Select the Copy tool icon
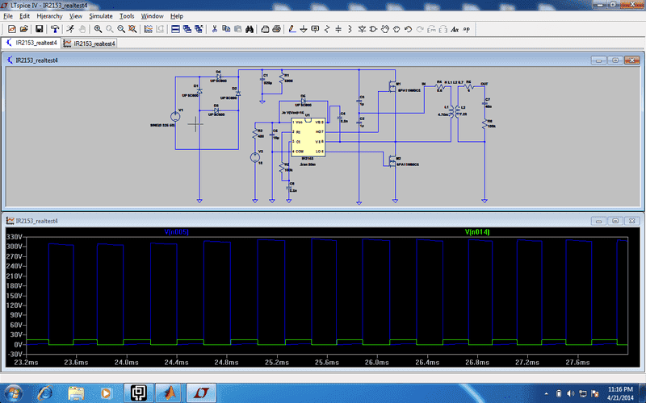This screenshot has height=403, width=646. (x=226, y=29)
